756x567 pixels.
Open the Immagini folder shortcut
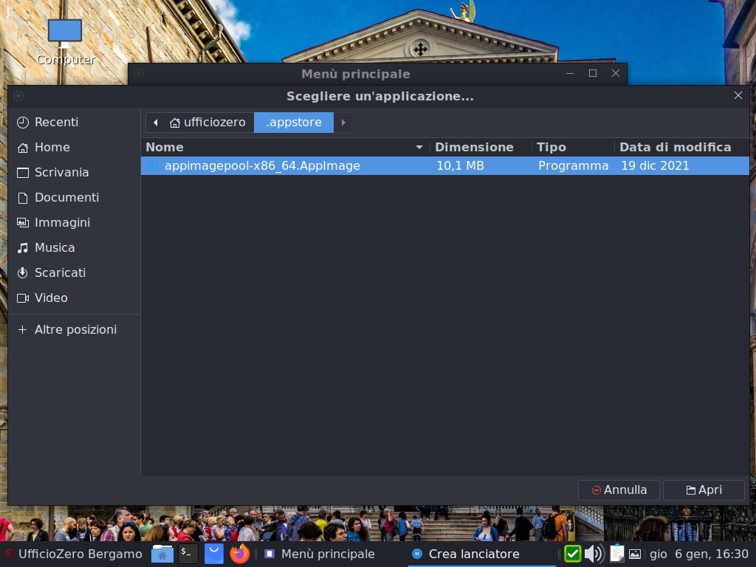tap(62, 223)
